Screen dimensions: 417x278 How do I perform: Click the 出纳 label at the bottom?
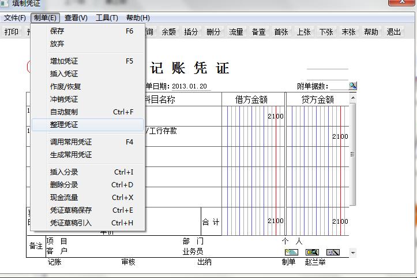(x=204, y=262)
